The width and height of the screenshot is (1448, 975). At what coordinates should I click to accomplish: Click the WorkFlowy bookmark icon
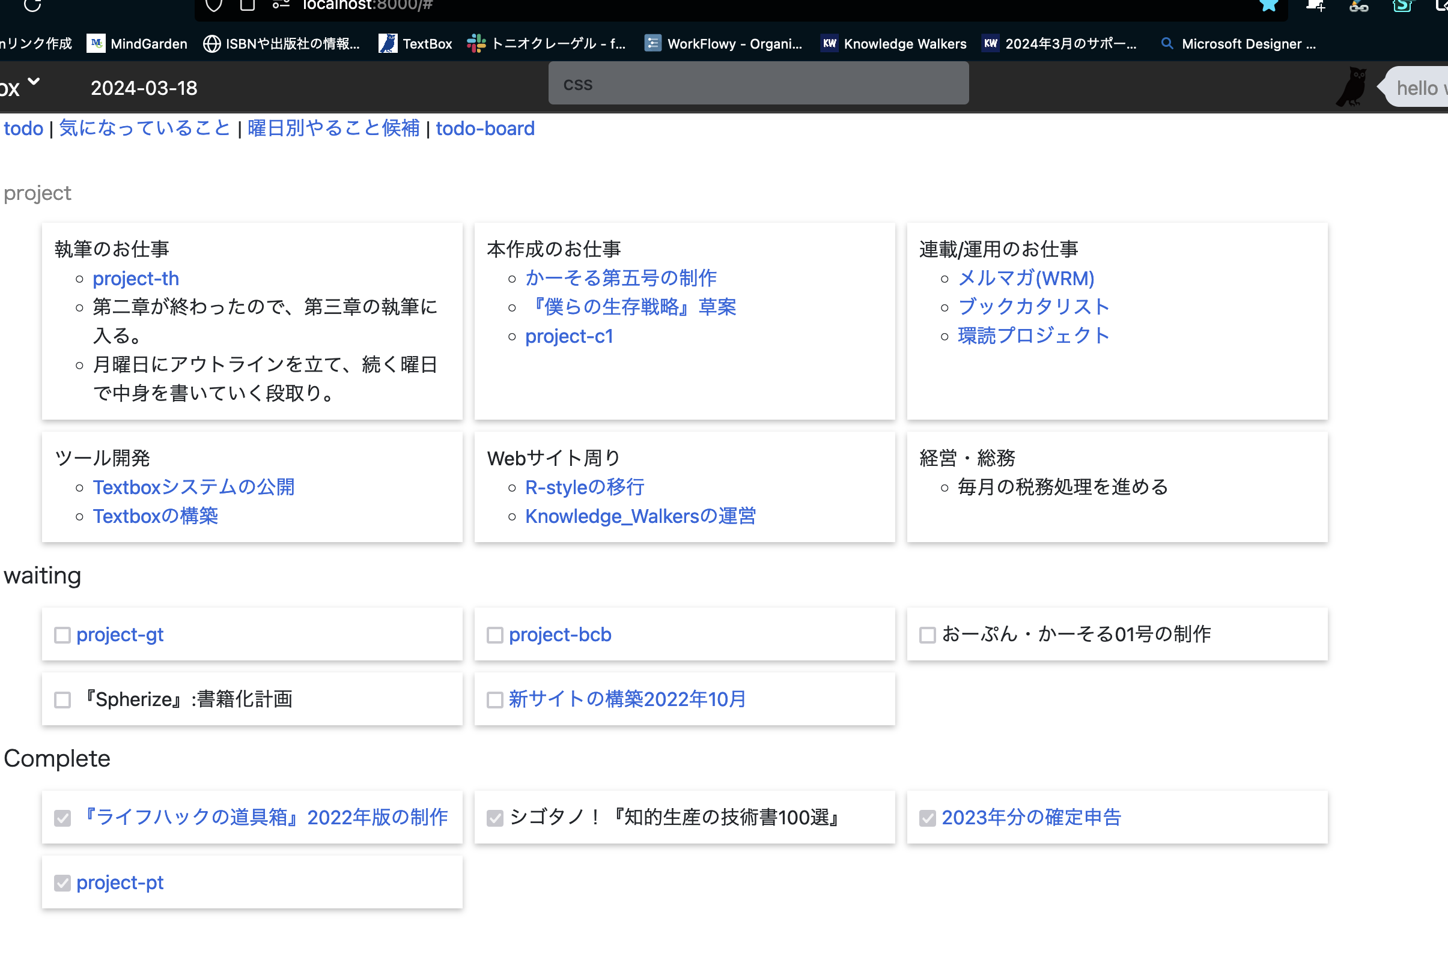click(x=653, y=43)
